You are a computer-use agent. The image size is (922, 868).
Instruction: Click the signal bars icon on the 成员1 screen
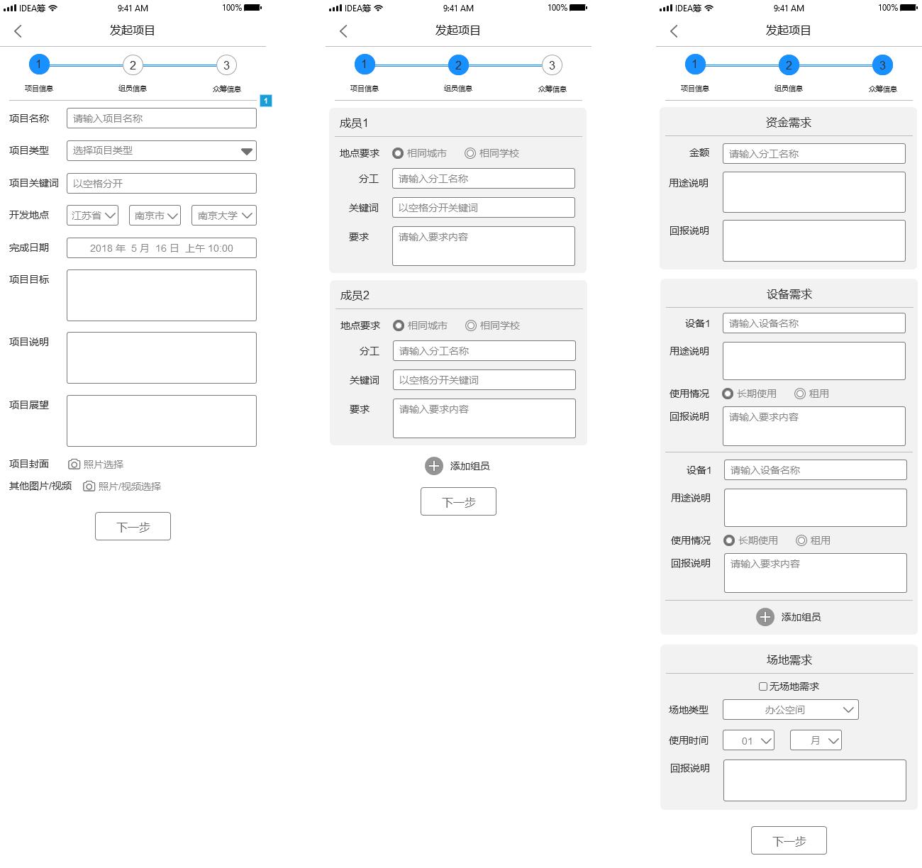pos(335,9)
